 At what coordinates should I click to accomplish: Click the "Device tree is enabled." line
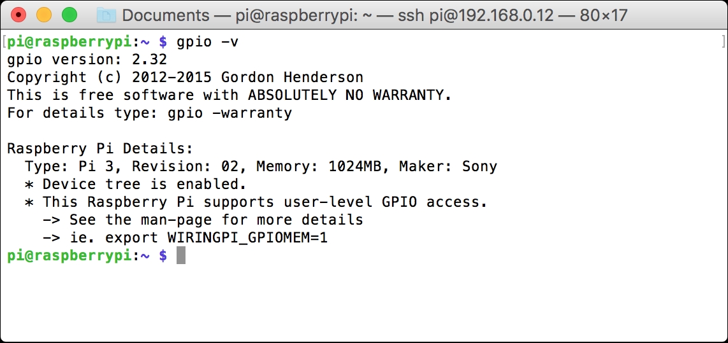144,185
